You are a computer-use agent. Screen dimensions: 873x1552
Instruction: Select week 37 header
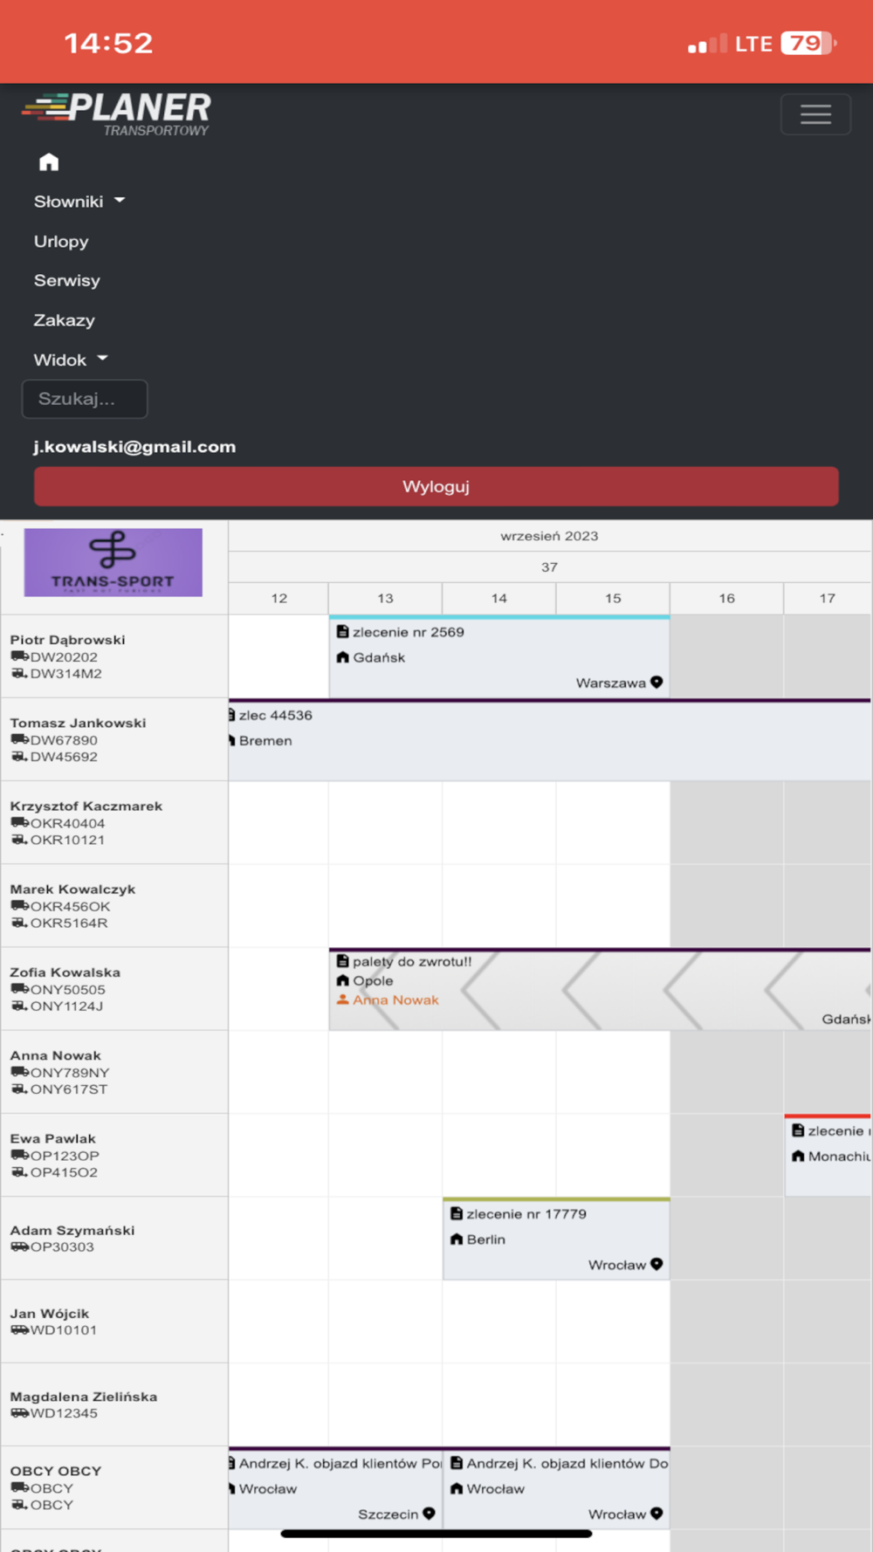tap(549, 567)
